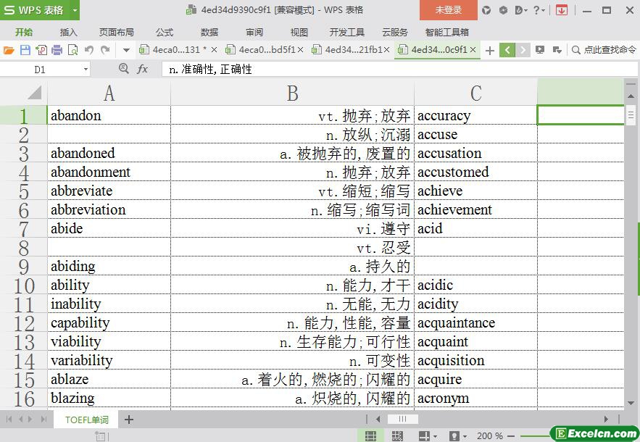Select column C header
This screenshot has width=640, height=442.
tap(476, 93)
